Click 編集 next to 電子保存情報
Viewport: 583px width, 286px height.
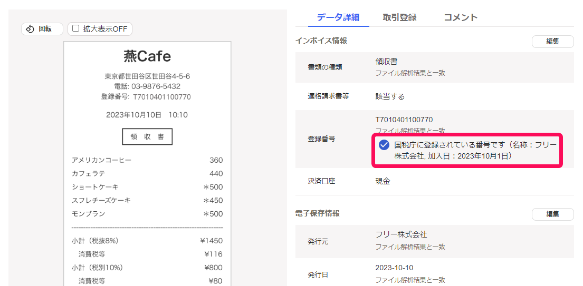click(552, 214)
